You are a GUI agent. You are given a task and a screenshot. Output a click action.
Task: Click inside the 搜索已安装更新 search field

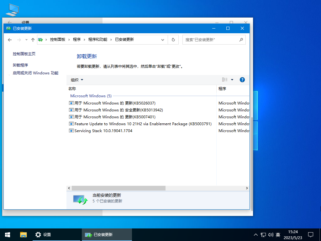coord(210,40)
